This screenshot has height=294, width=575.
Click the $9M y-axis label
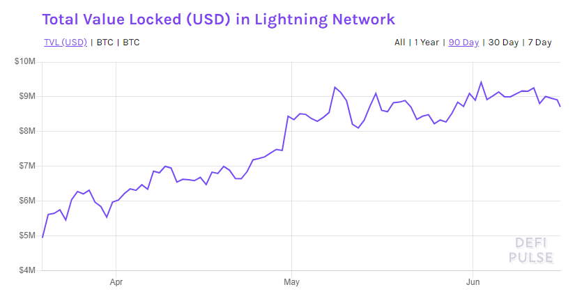click(27, 96)
